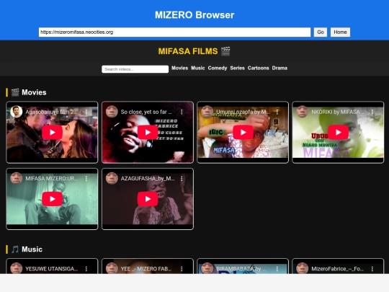Open three-dot menu on NKORIKI video
The height and width of the screenshot is (292, 389).
372,112
